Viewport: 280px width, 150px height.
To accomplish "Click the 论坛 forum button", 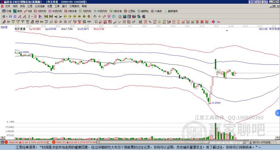I will (x=259, y=2).
